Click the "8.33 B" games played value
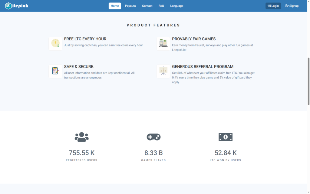Viewport: 310px width, 194px height. tap(153, 153)
